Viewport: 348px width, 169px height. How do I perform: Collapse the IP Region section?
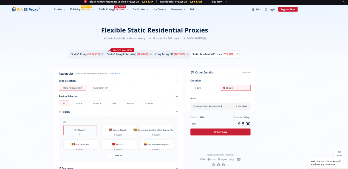pos(177,112)
